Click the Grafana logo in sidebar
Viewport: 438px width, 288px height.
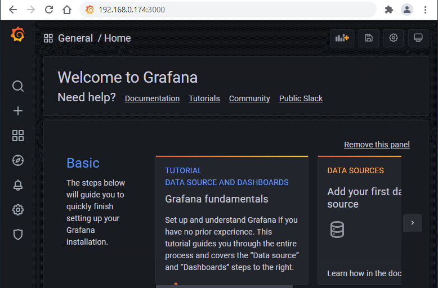click(x=17, y=35)
